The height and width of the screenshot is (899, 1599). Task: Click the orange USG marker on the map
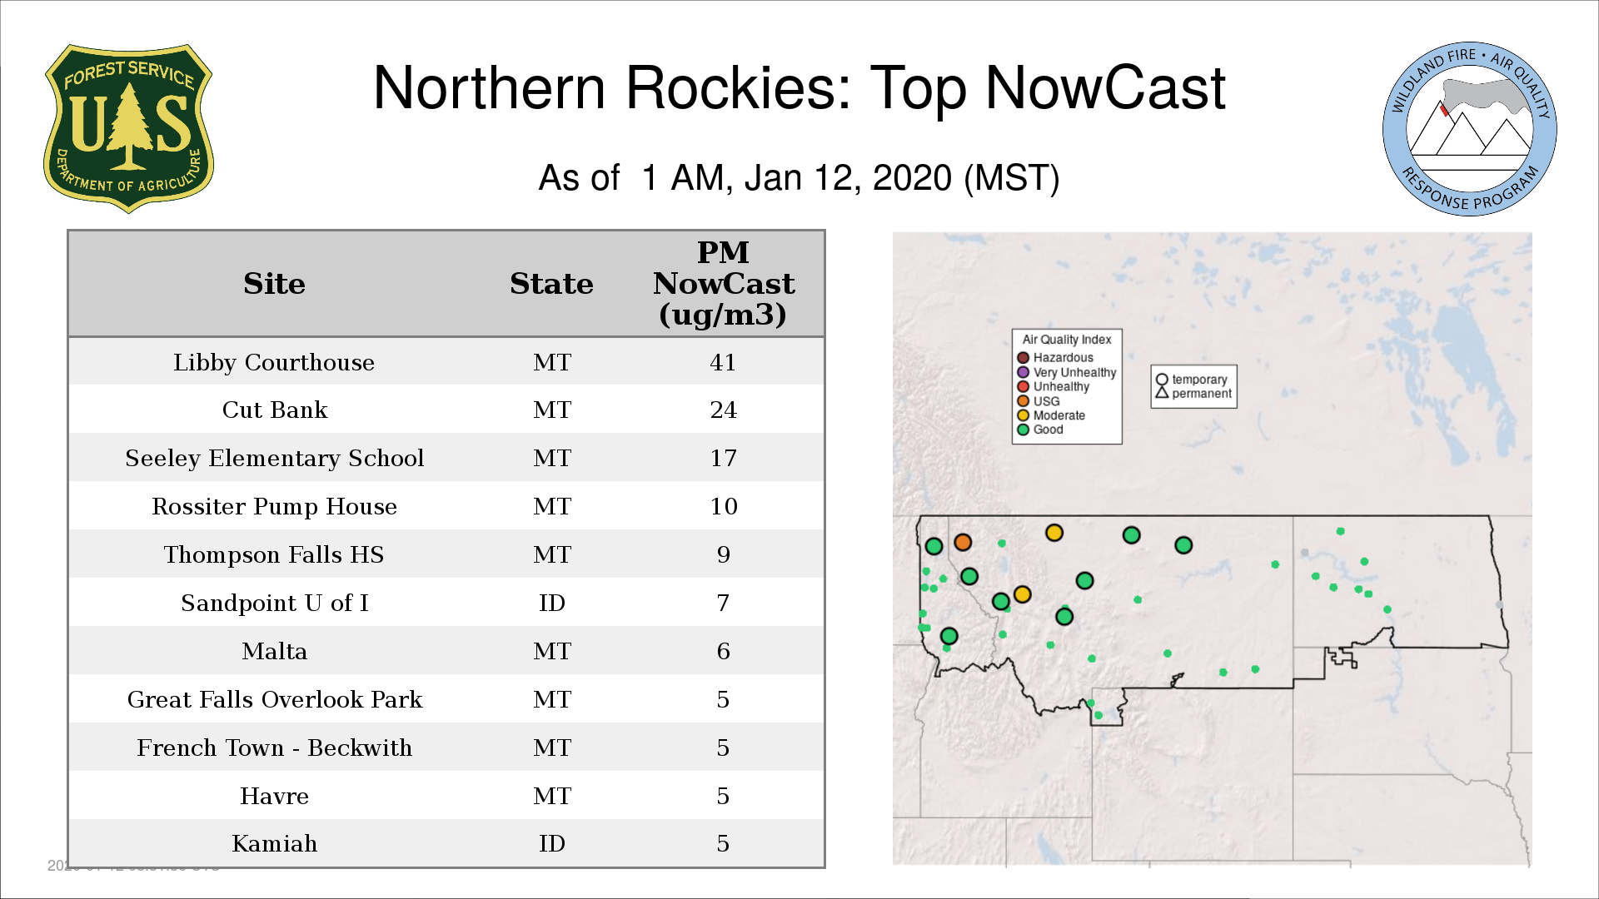963,543
